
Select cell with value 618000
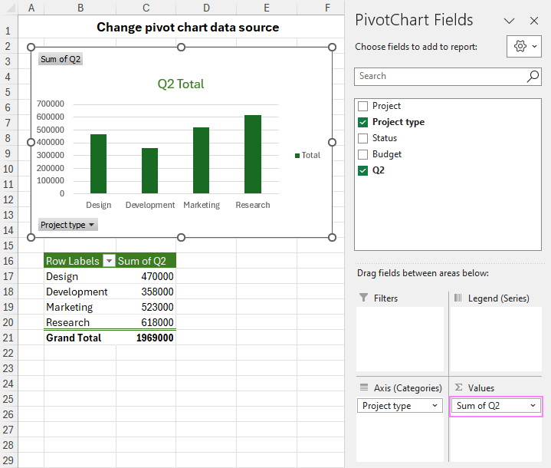pyautogui.click(x=146, y=322)
